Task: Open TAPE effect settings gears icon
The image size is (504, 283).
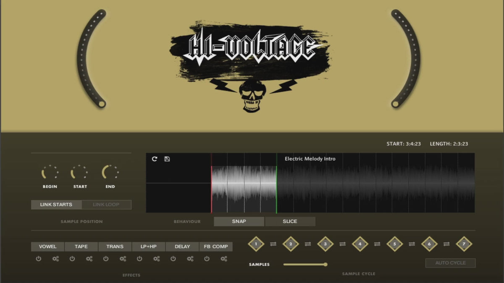Action: (x=89, y=259)
